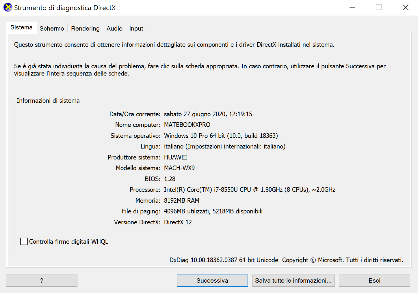418x293 pixels.
Task: Click the window title 'Strumento di diagnostica DirectX'
Action: tap(65, 8)
